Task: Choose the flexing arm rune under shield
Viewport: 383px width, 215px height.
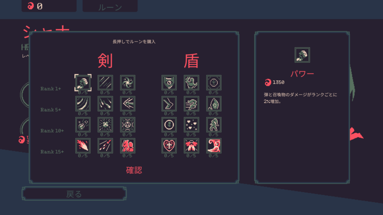Action: point(191,82)
